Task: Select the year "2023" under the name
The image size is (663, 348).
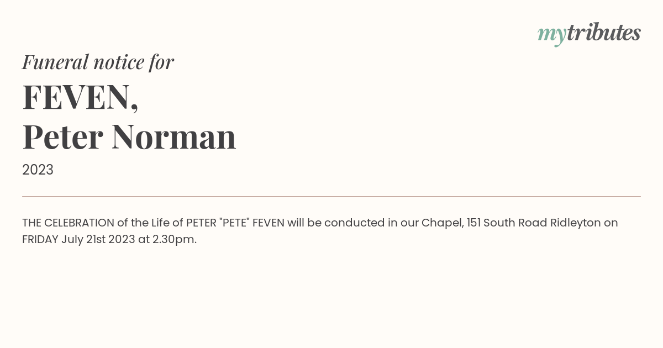Action: [x=38, y=170]
